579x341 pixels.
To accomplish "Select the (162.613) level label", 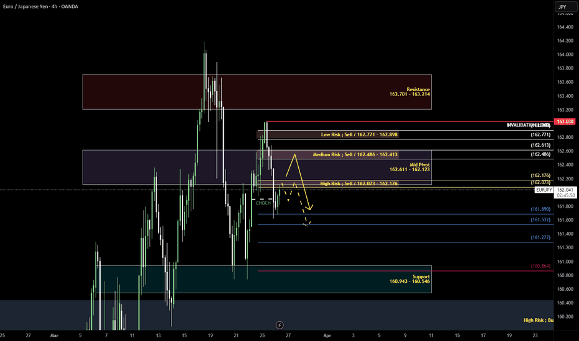I will click(x=540, y=145).
